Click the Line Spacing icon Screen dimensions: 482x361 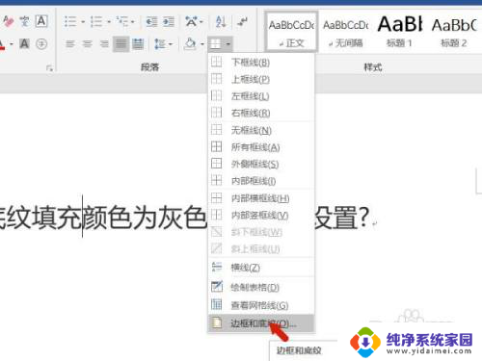pos(160,43)
